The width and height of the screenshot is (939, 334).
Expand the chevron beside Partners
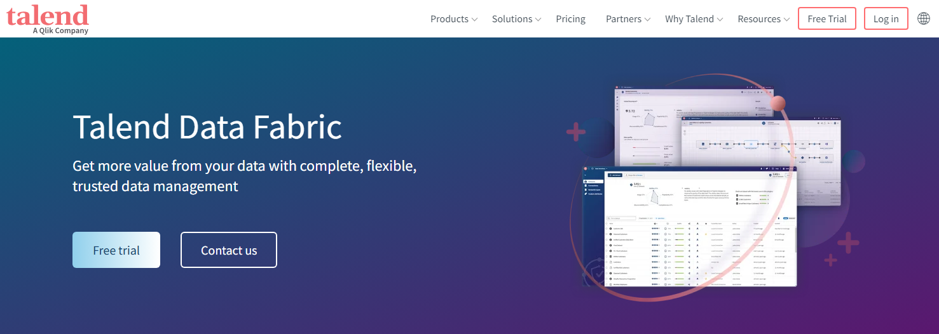[x=647, y=20]
